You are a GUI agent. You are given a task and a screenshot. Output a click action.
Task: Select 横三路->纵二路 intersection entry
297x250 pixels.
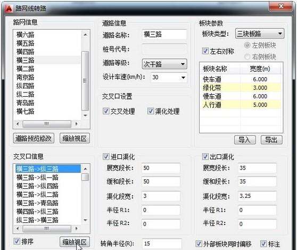coord(48,194)
